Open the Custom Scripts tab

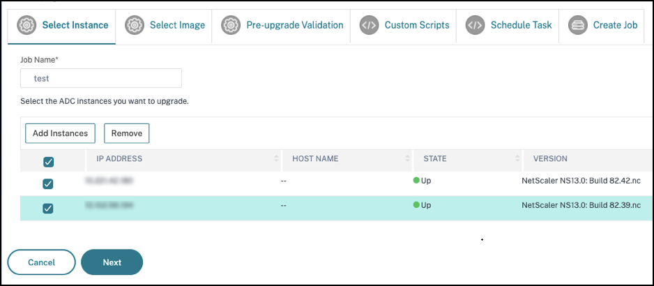pyautogui.click(x=403, y=26)
